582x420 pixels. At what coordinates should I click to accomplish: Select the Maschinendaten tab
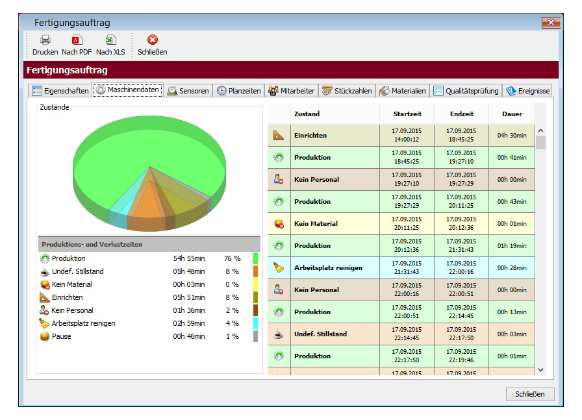coord(128,90)
